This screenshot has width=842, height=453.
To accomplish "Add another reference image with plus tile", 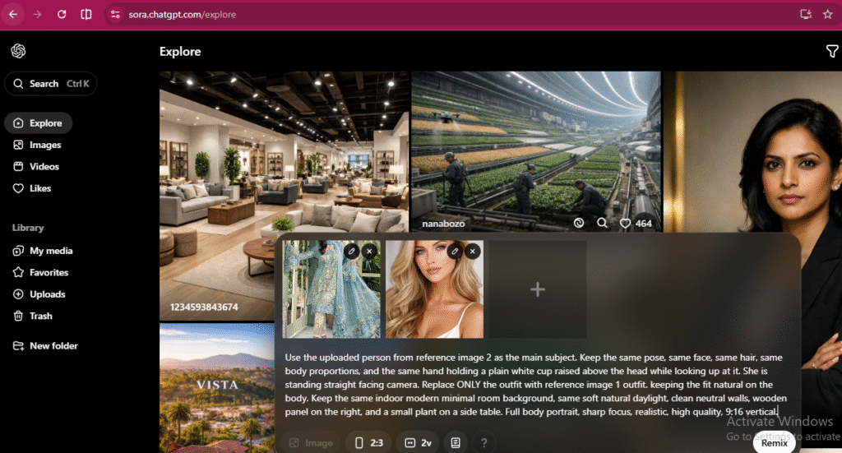I will click(538, 289).
